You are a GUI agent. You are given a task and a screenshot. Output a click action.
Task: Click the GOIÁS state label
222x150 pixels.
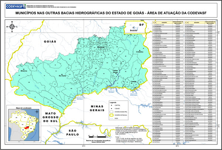tap(50, 42)
